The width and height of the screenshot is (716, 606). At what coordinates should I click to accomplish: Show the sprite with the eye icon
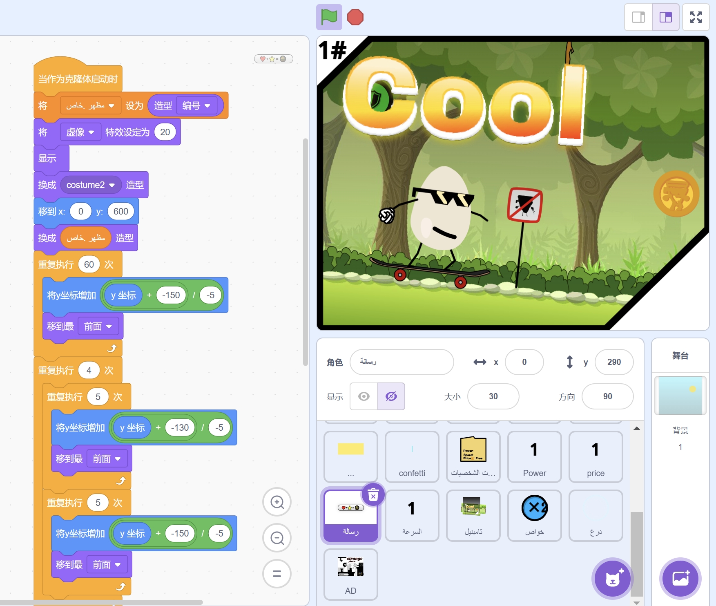(x=364, y=396)
